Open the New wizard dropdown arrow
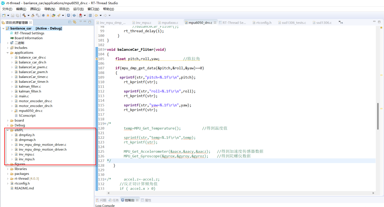 8,16
